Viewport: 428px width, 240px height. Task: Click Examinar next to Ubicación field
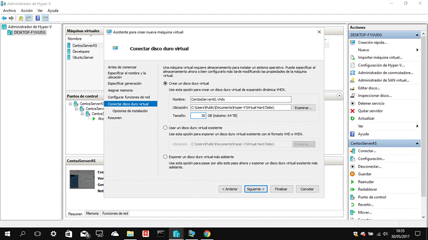pos(304,108)
